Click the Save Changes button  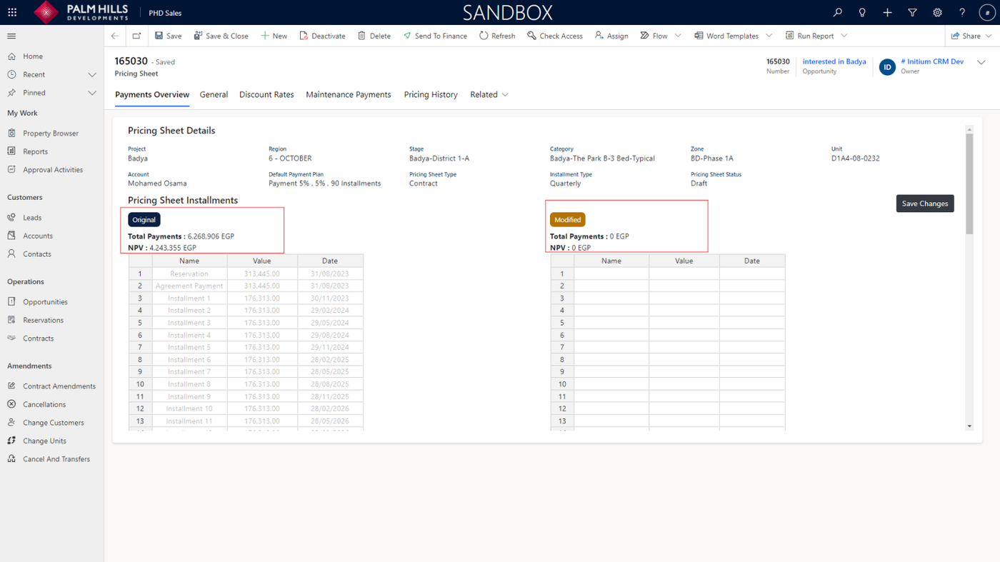(925, 204)
